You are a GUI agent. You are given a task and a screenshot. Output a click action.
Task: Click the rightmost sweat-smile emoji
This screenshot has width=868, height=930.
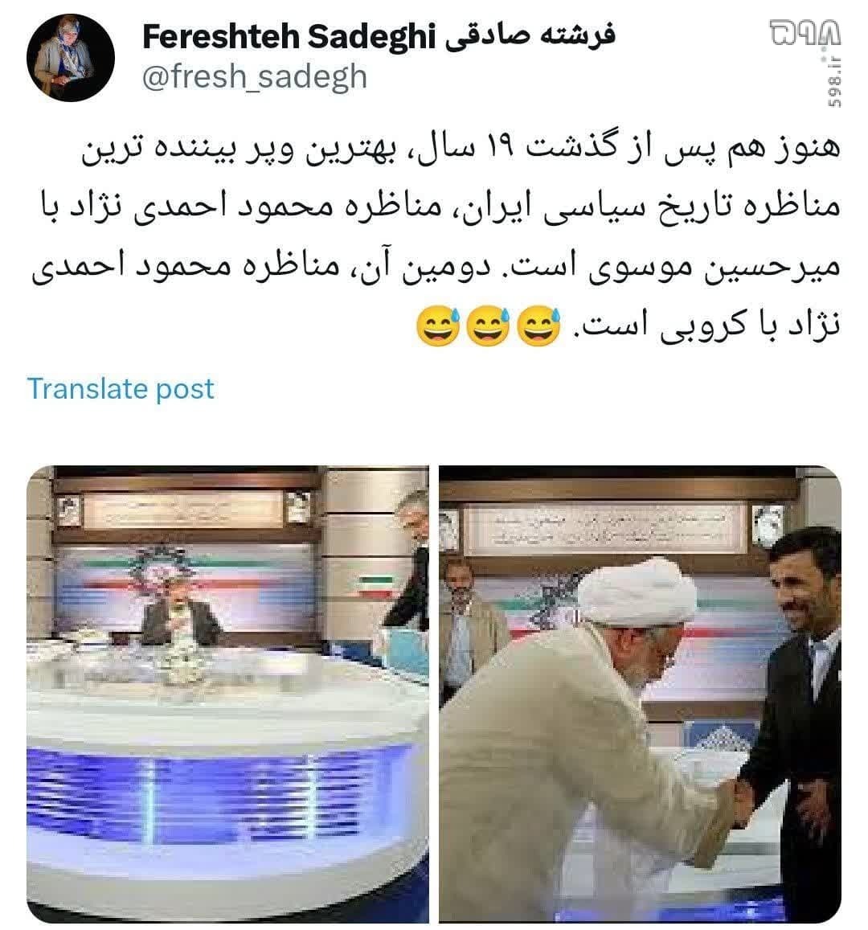[x=538, y=327]
